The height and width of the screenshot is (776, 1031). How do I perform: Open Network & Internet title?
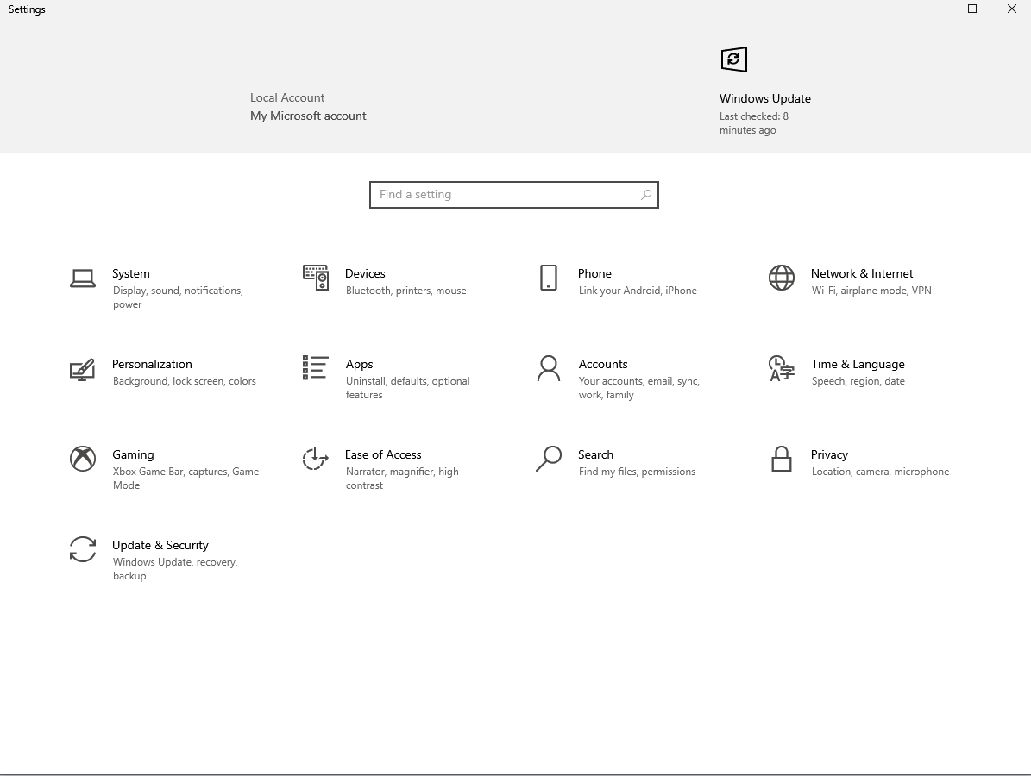tap(861, 273)
